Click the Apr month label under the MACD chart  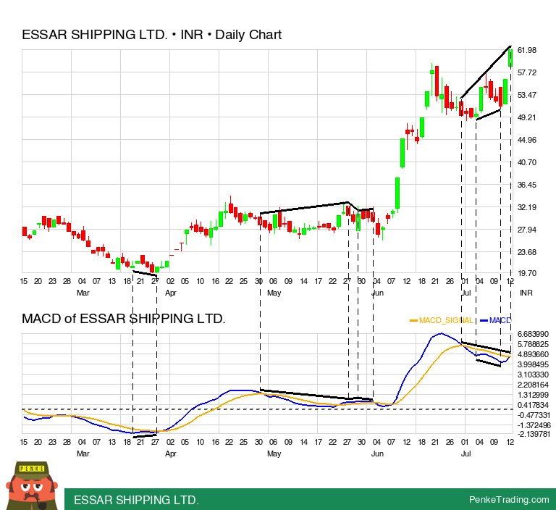171,454
